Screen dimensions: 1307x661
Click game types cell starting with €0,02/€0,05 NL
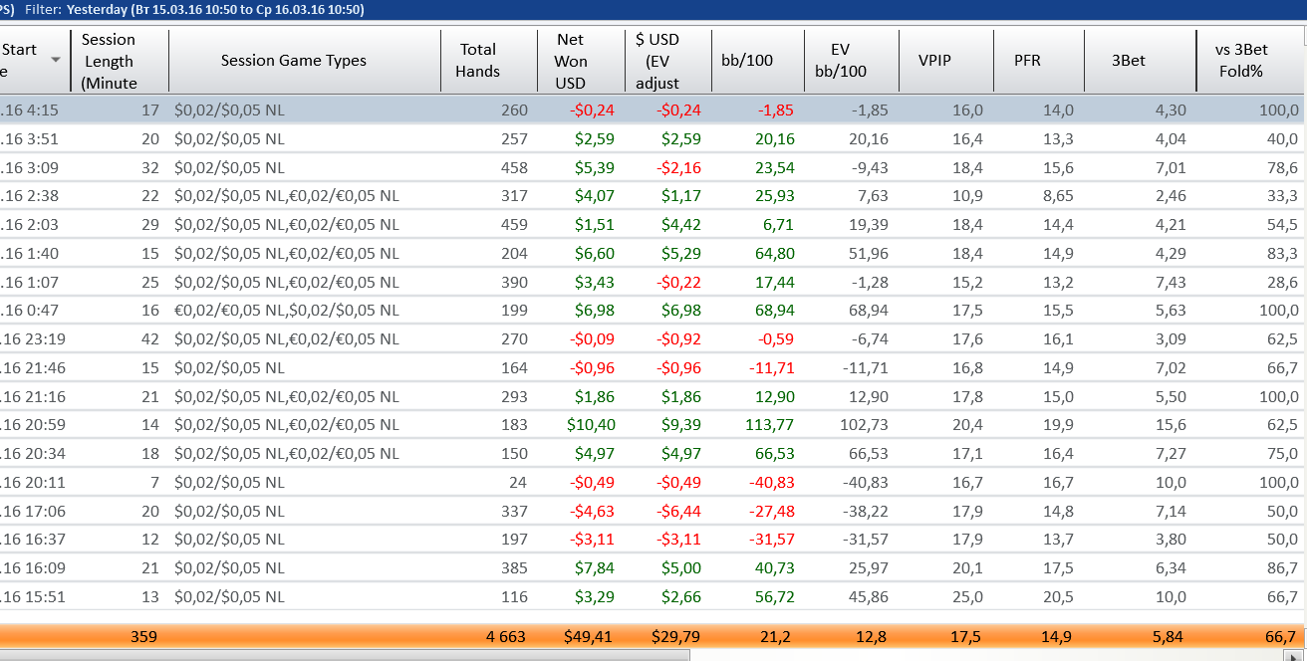coord(287,311)
